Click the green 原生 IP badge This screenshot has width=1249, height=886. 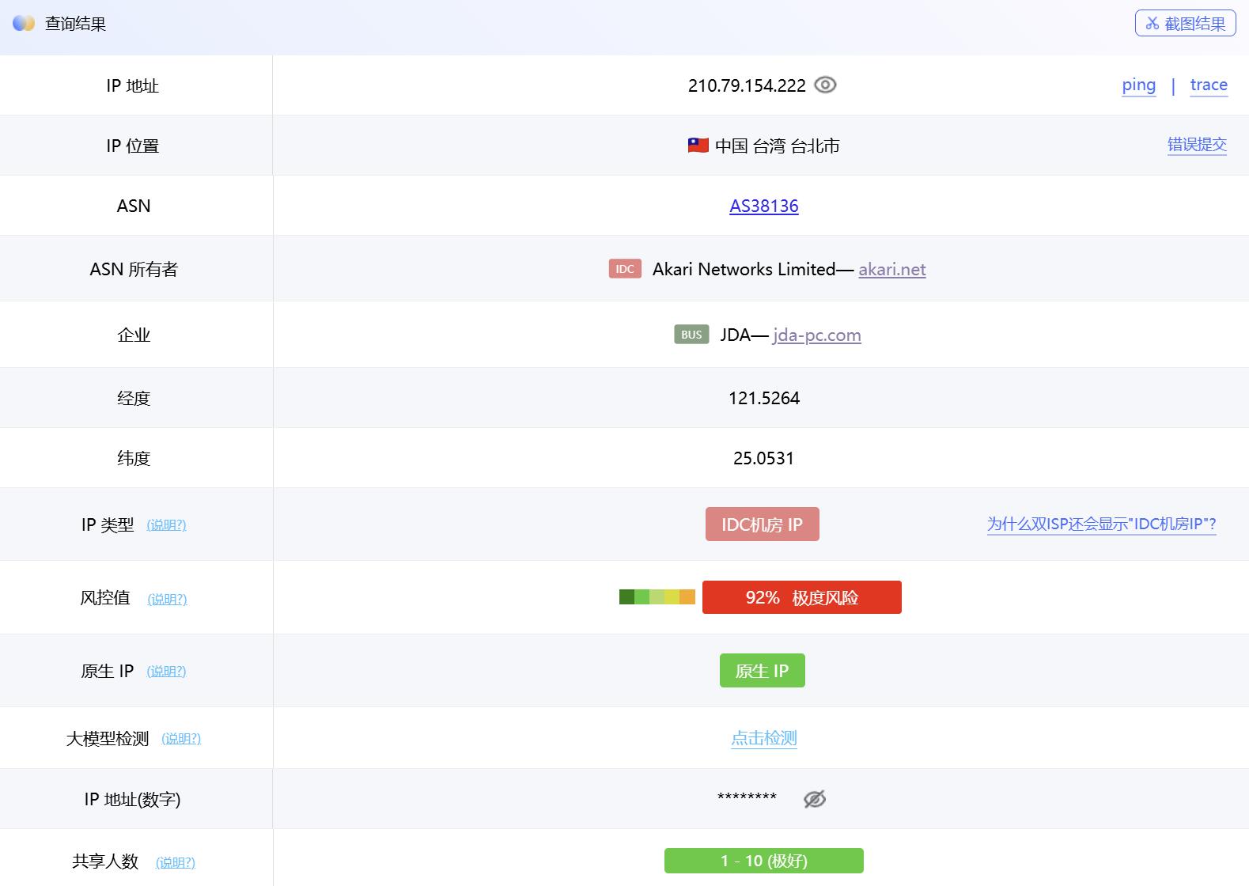tap(762, 671)
